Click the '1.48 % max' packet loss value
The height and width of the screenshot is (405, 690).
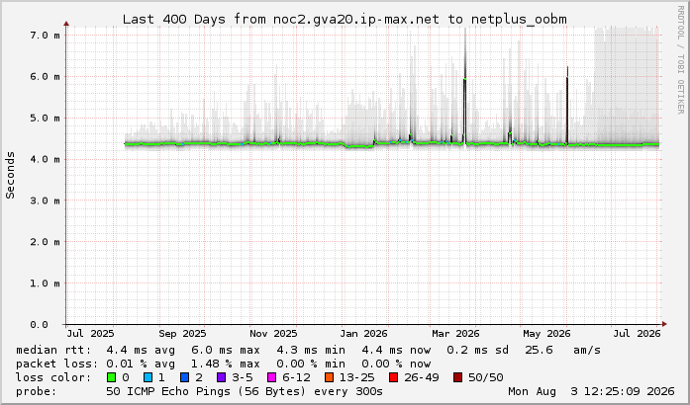pyautogui.click(x=226, y=364)
